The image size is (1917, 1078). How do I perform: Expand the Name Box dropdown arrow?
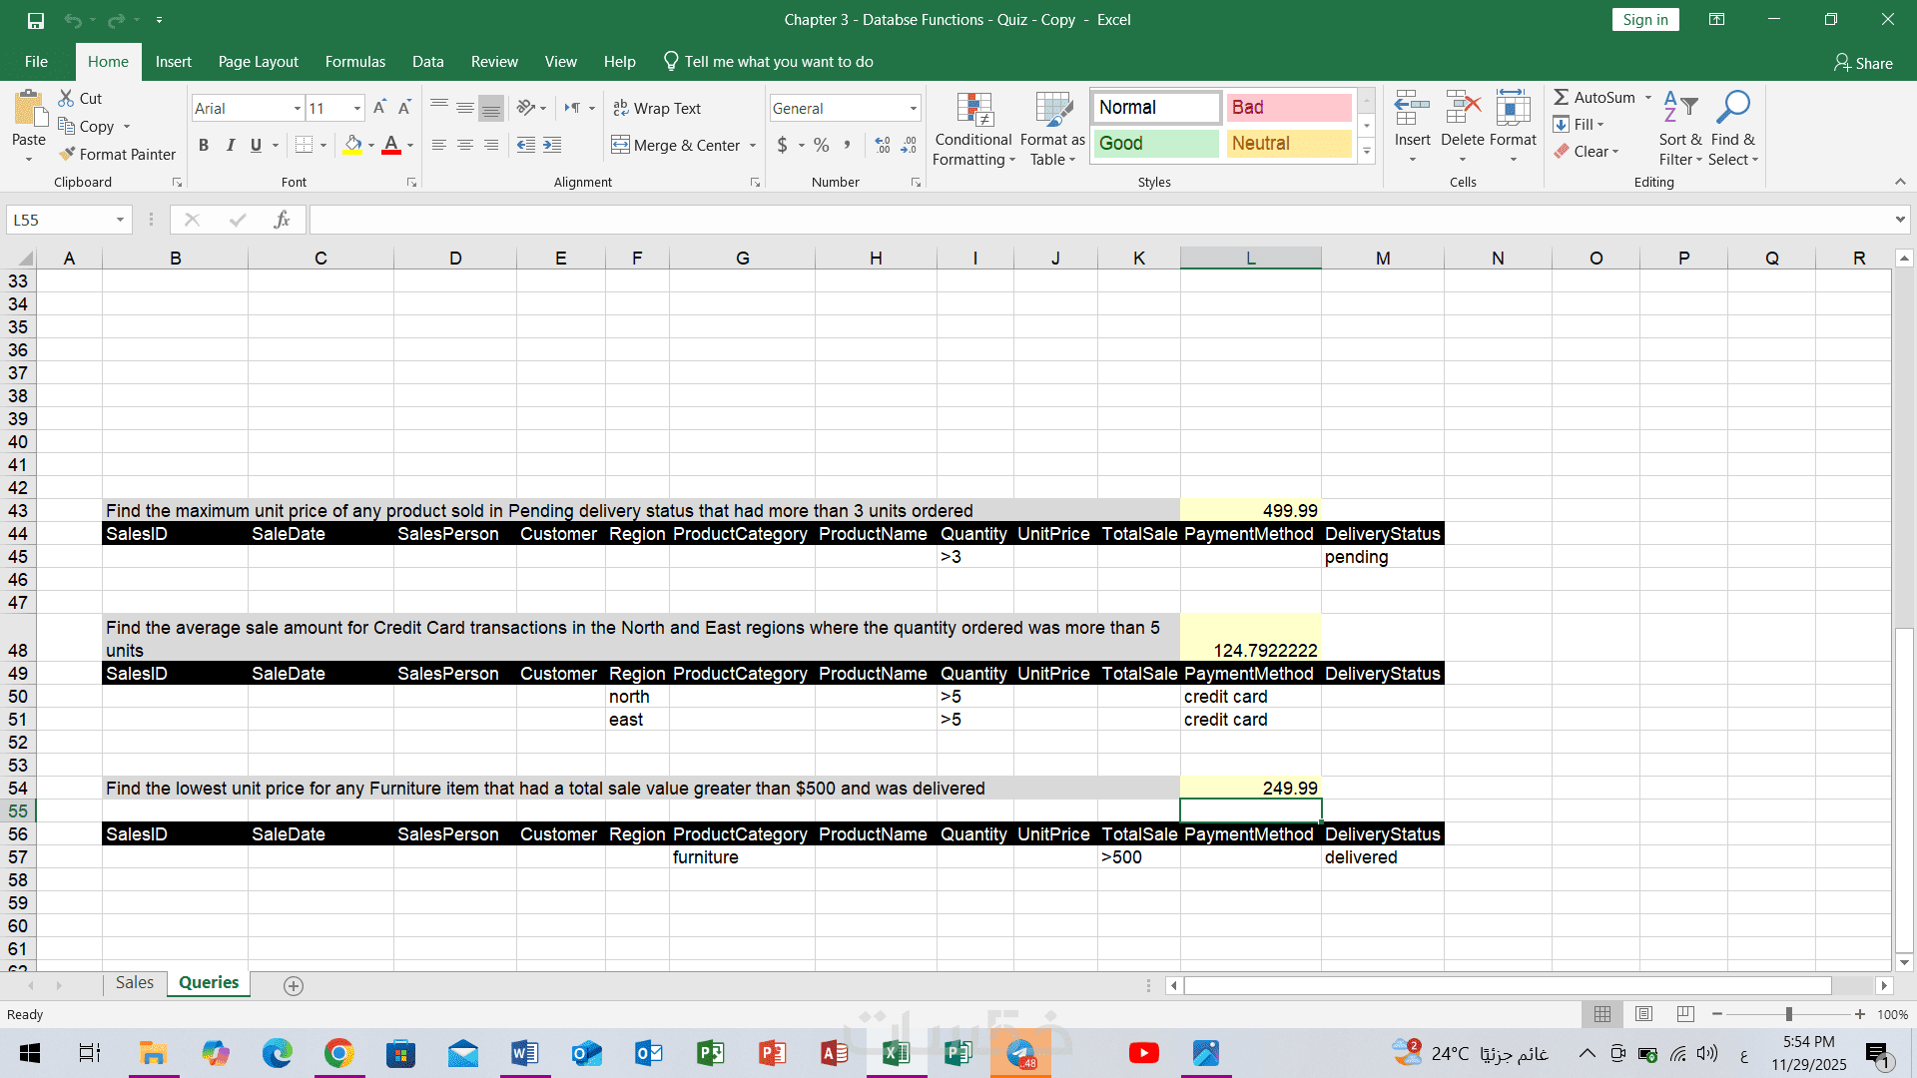point(120,220)
